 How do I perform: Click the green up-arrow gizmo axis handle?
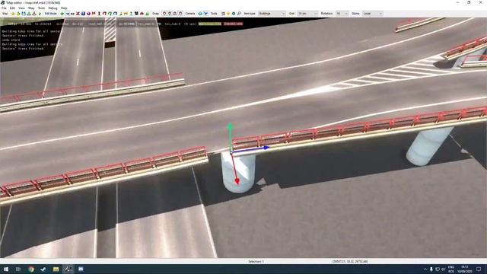click(x=230, y=126)
